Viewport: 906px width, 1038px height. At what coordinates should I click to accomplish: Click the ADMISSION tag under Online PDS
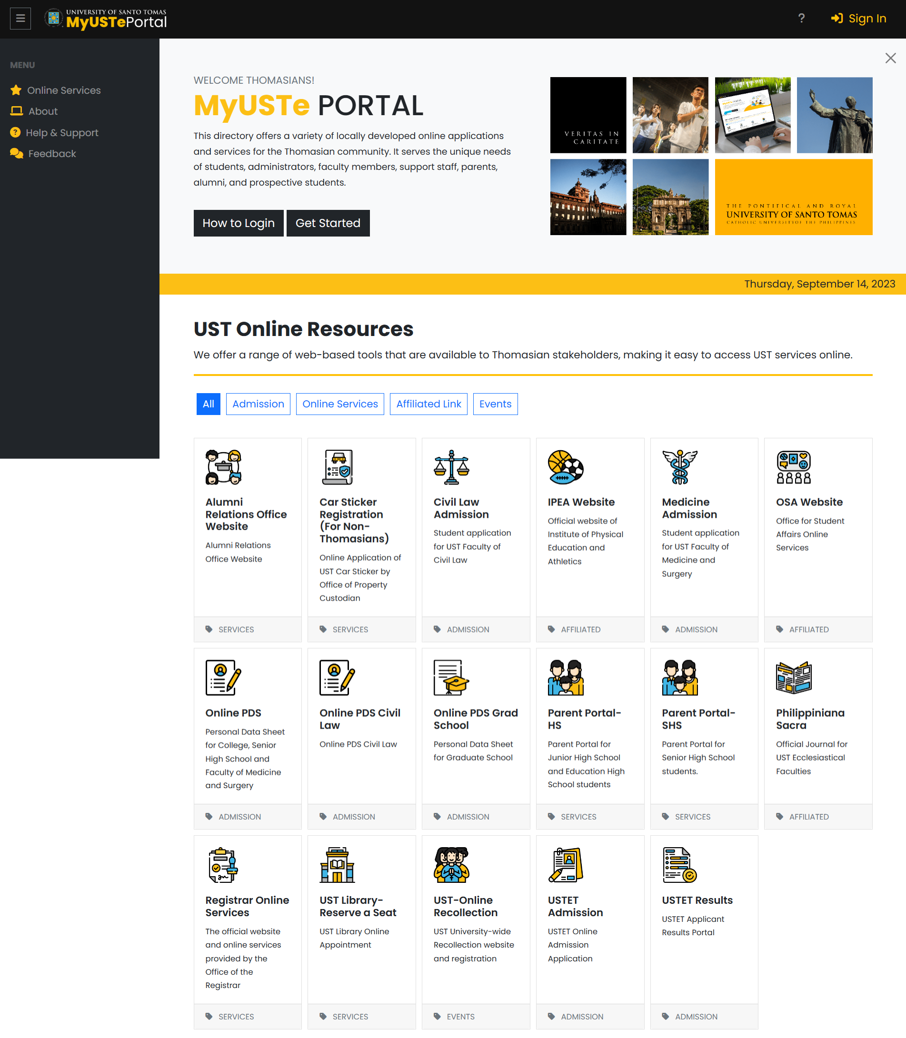click(239, 817)
